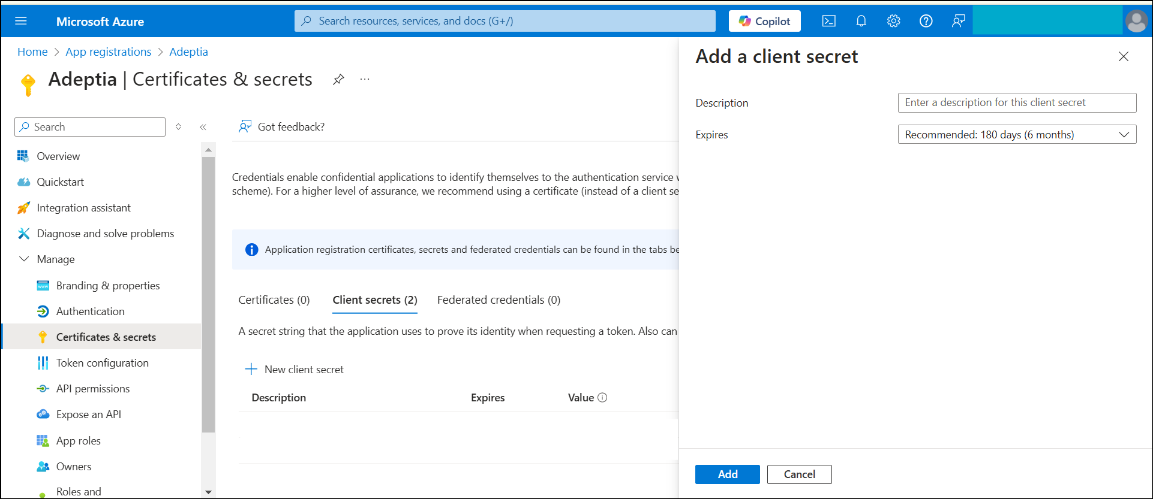The width and height of the screenshot is (1153, 499).
Task: Open API permissions in sidebar
Action: 93,389
